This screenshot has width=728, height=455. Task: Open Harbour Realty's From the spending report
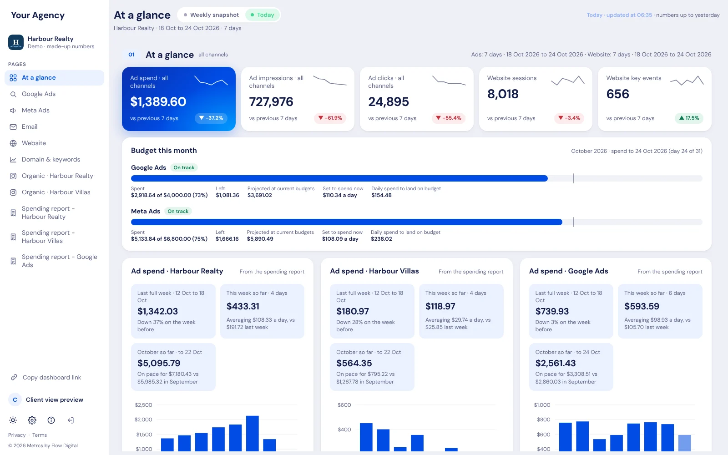pos(272,272)
